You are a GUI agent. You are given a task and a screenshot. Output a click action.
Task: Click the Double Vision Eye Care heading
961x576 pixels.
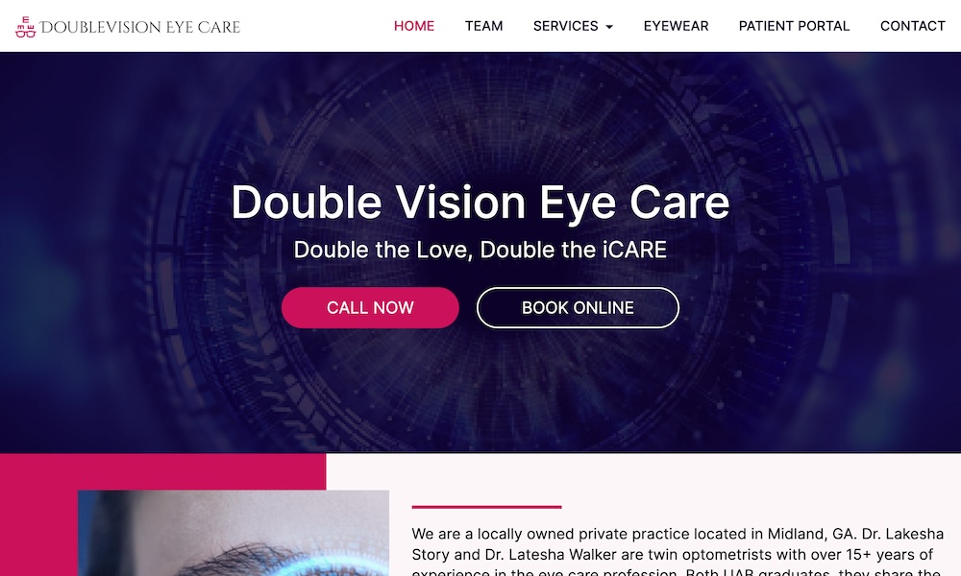[480, 202]
